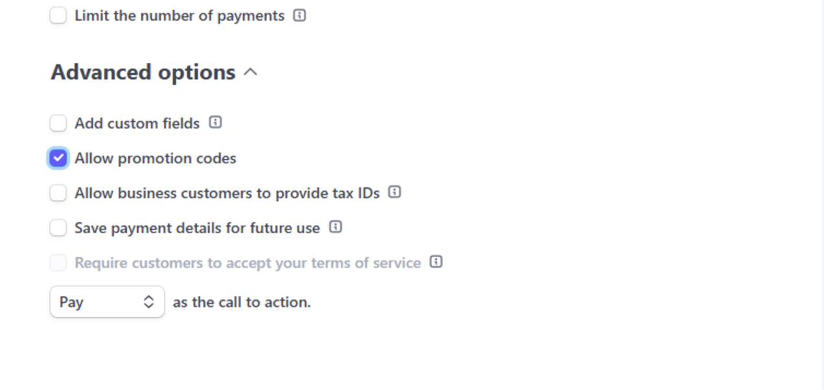Viewport: 824px width, 390px height.
Task: Click "Allow business customers to provide tax IDs" text
Action: [x=227, y=193]
